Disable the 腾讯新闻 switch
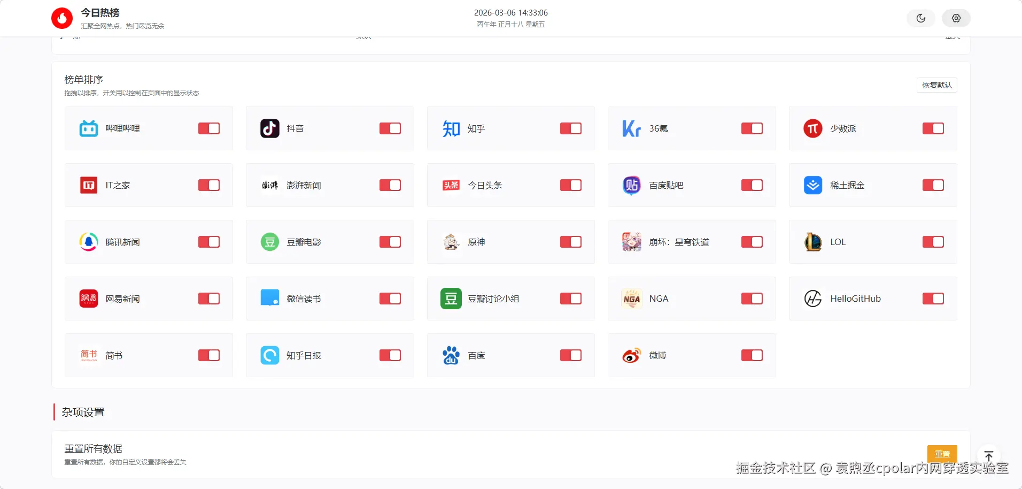Screen dimensions: 1022x489 209,242
